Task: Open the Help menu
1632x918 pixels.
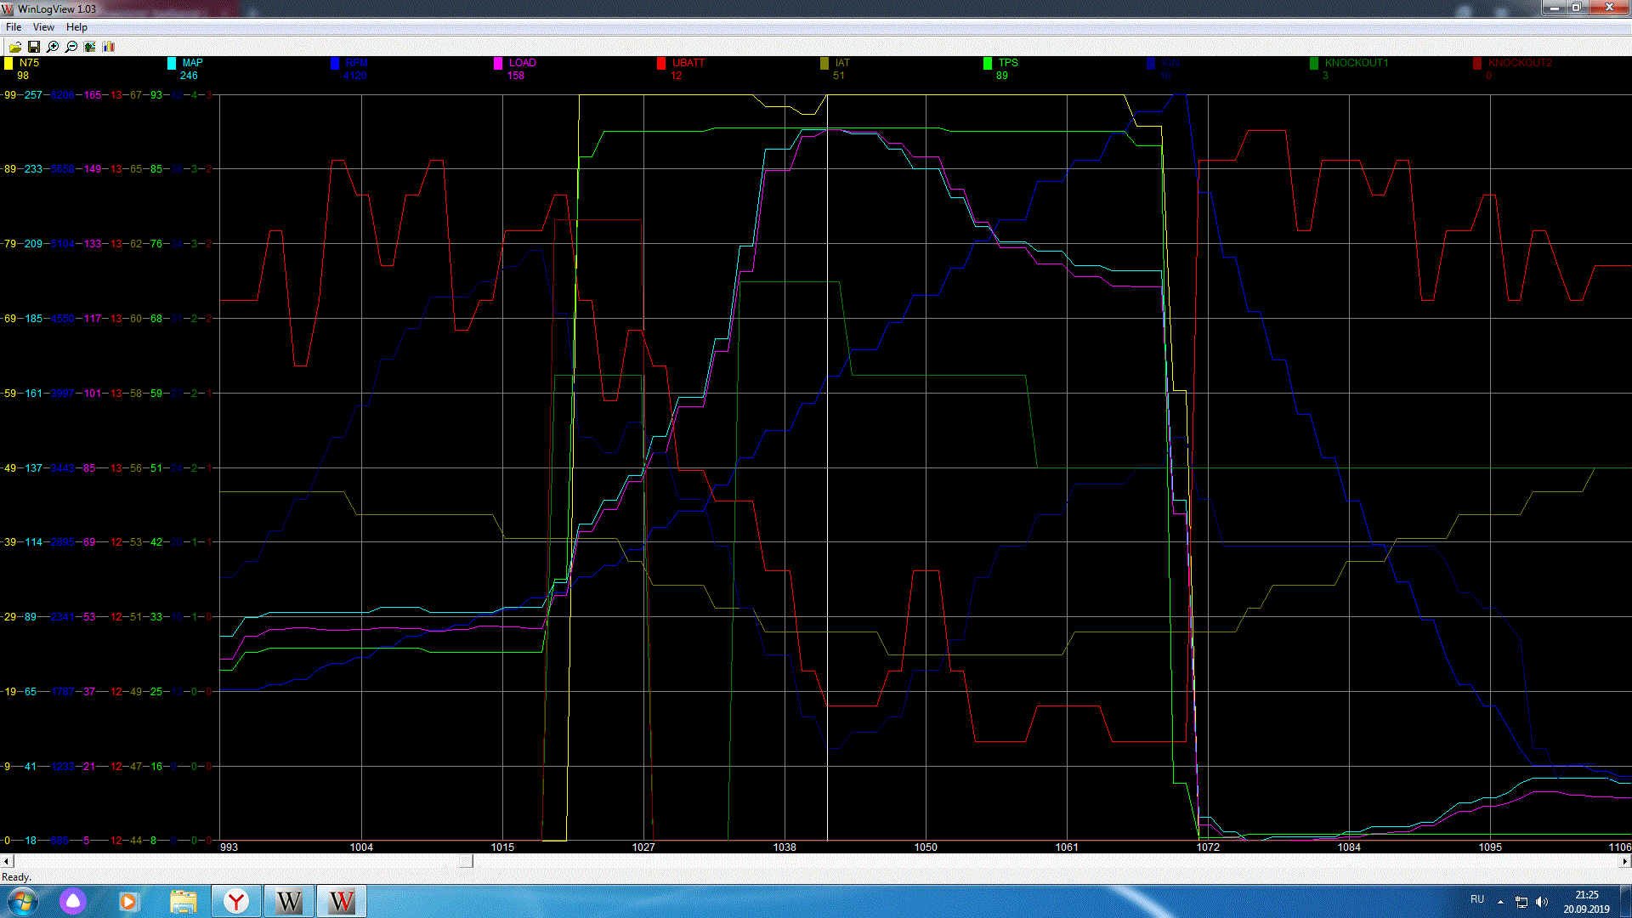Action: click(76, 27)
